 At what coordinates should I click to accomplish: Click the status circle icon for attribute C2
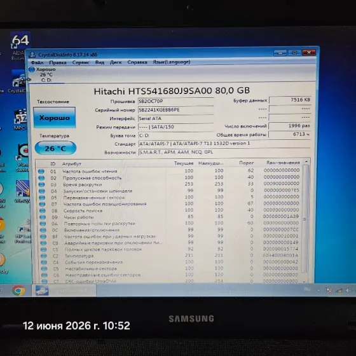(44, 256)
